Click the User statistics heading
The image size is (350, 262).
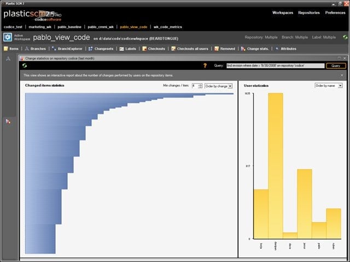(256, 86)
